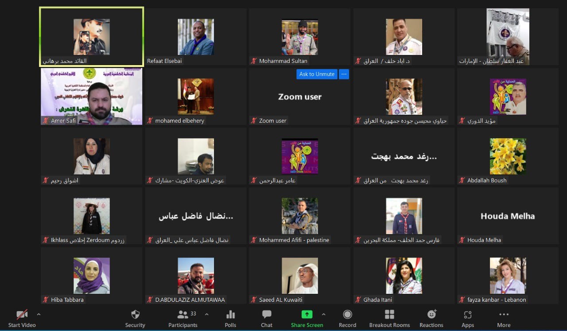The width and height of the screenshot is (567, 331).
Task: Open the Apps icon
Action: [467, 315]
